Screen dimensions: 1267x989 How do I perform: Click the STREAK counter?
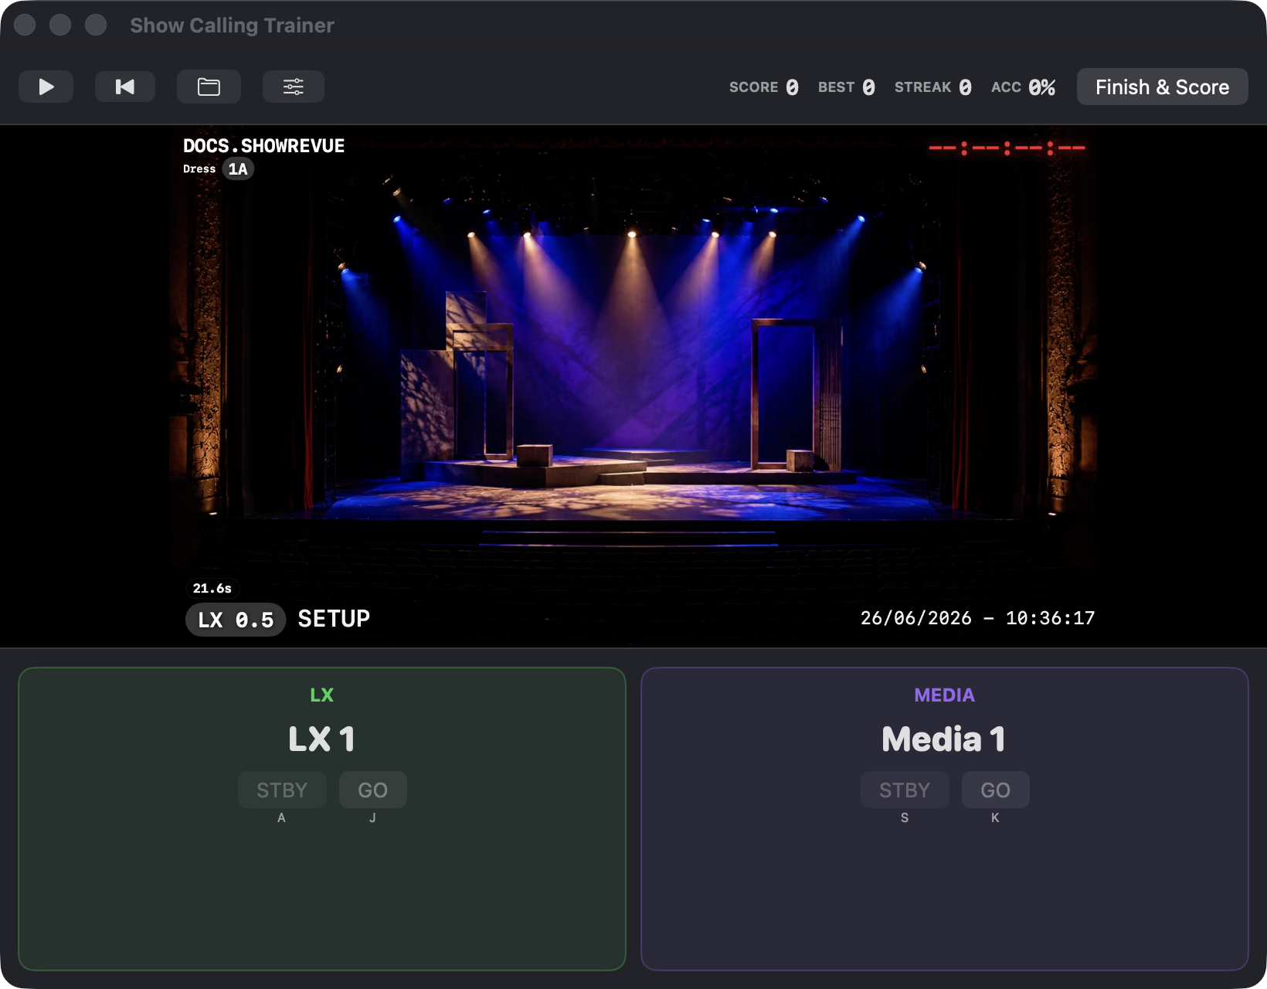pos(933,87)
